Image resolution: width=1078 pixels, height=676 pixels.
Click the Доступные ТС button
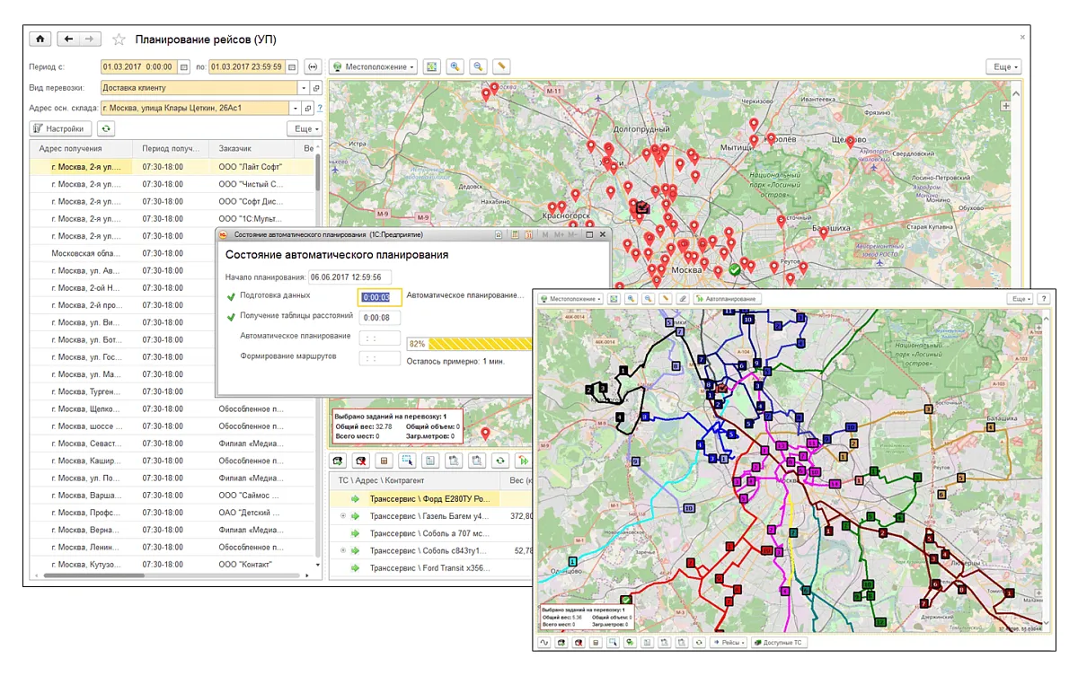click(780, 643)
